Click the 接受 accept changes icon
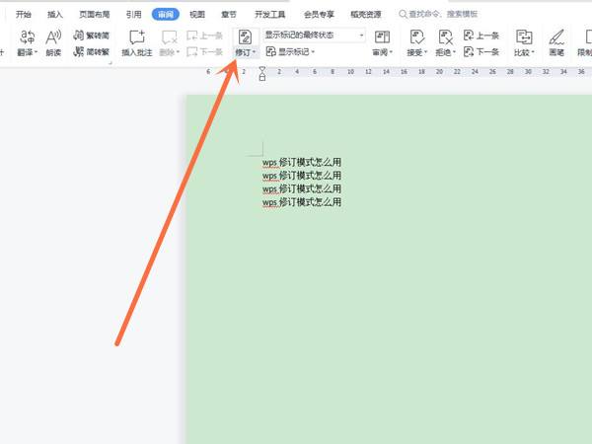The height and width of the screenshot is (444, 592). [x=416, y=43]
